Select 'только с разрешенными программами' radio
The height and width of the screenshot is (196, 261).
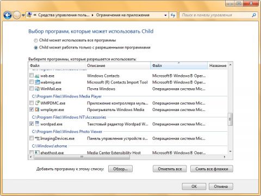(36, 47)
